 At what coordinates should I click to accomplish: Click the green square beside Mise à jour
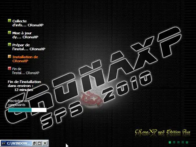coord(9,33)
